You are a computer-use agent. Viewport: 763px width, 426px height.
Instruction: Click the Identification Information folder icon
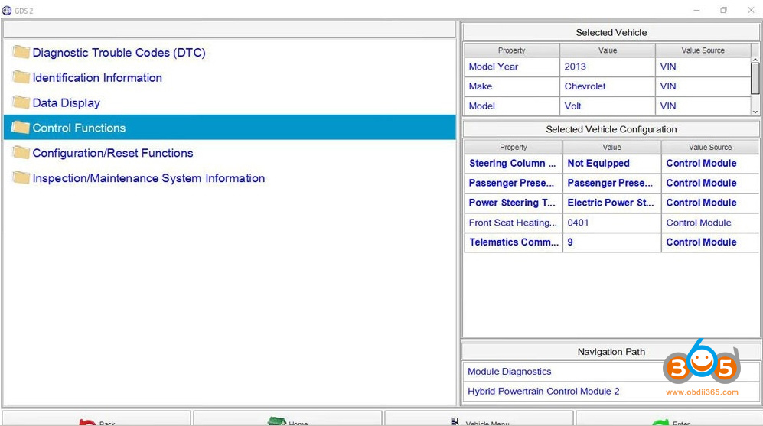[21, 77]
